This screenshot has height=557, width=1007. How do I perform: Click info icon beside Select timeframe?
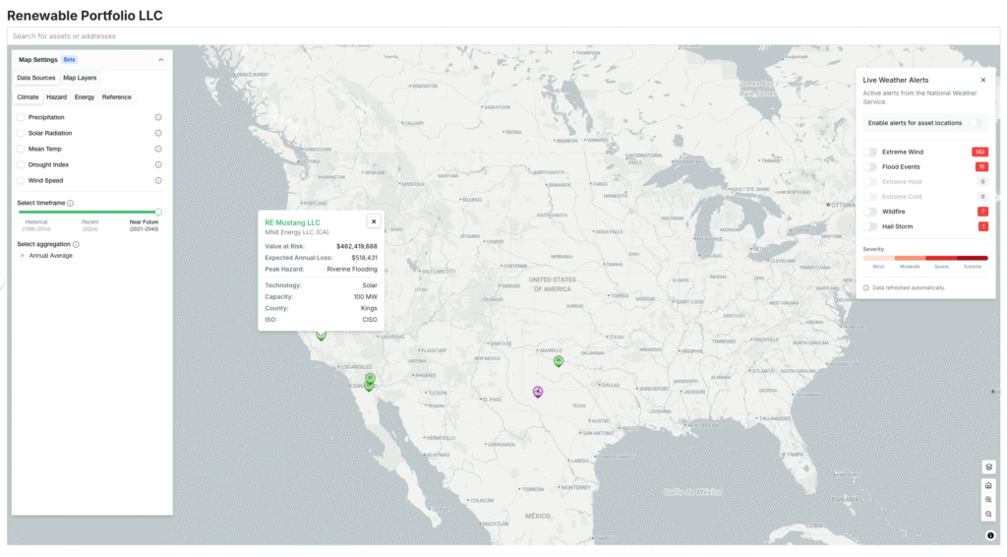(x=70, y=203)
